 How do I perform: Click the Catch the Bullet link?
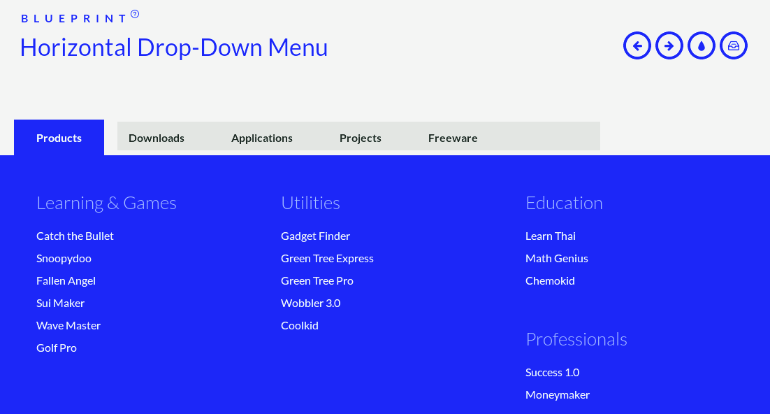tap(75, 236)
